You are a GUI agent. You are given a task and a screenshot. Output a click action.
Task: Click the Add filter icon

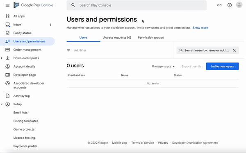click(68, 50)
